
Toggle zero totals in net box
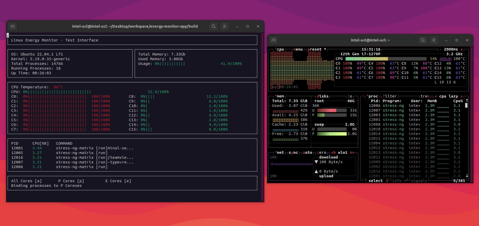[322, 153]
